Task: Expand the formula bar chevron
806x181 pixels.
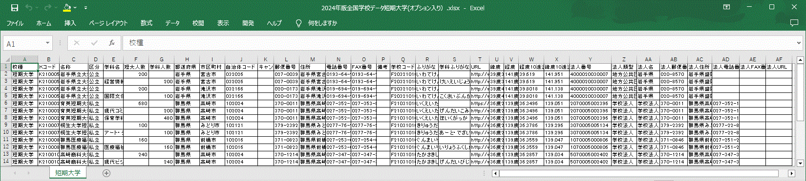Action: [x=799, y=43]
